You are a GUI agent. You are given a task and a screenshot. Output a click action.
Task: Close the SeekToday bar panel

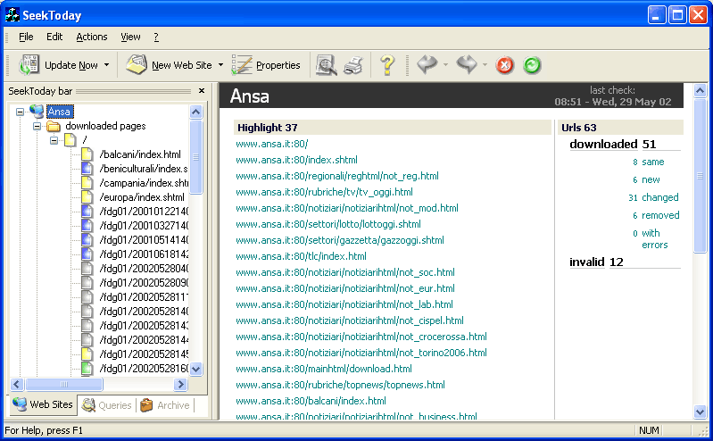(x=202, y=91)
